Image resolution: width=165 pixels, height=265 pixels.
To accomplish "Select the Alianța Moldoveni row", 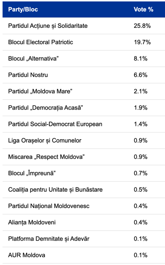I will [x=84, y=223].
